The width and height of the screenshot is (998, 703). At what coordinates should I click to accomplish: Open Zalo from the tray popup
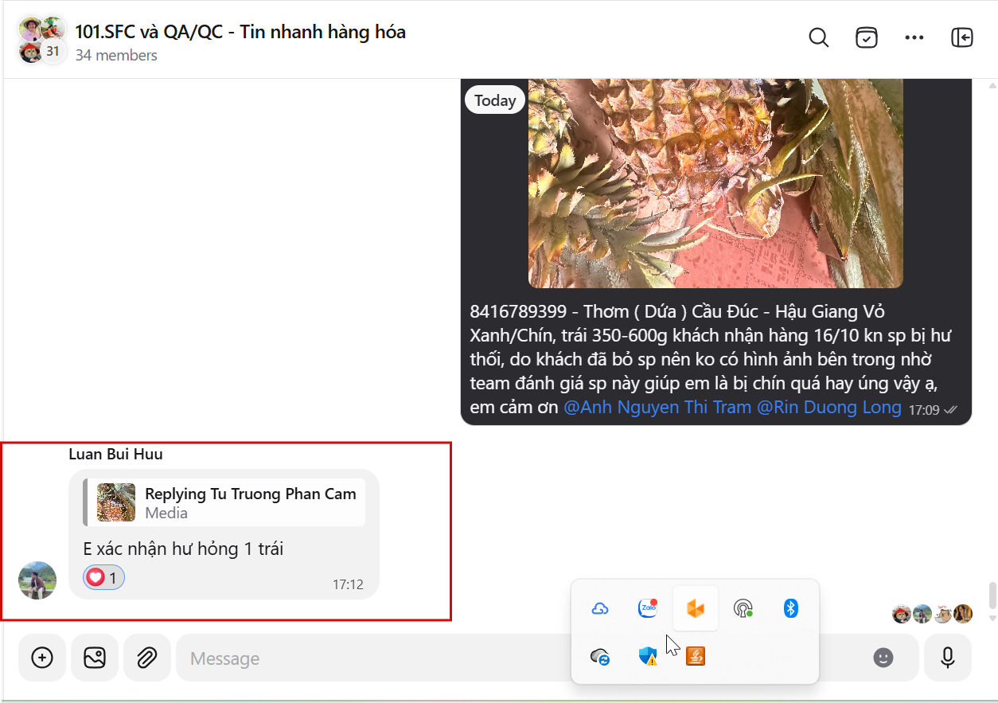click(x=648, y=609)
